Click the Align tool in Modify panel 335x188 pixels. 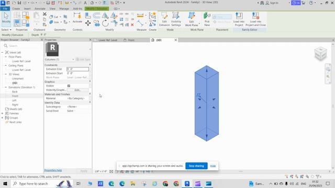point(88,16)
